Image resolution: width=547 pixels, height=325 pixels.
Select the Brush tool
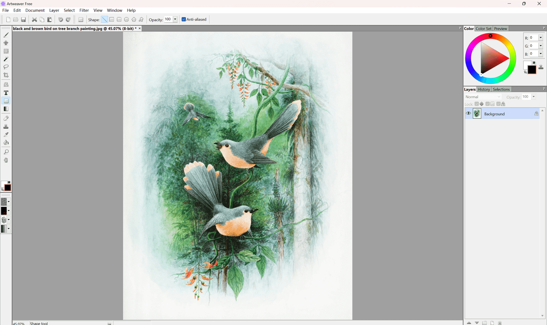[6, 35]
